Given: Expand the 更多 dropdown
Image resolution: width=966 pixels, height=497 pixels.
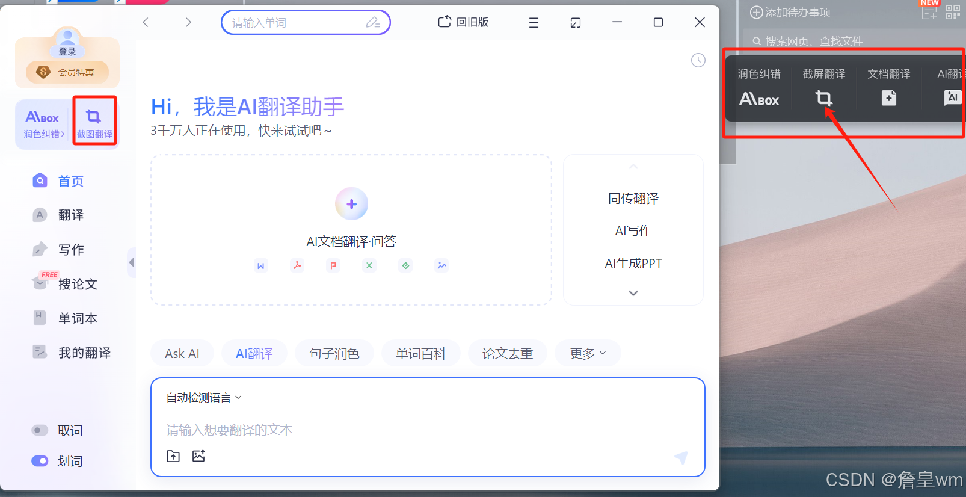Looking at the screenshot, I should (588, 353).
